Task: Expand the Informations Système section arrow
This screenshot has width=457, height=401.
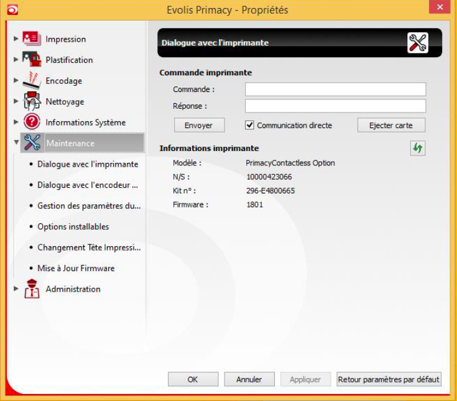Action: tap(16, 122)
